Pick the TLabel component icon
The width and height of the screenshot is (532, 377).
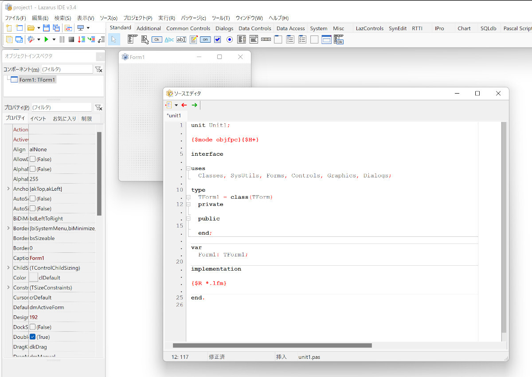click(169, 39)
